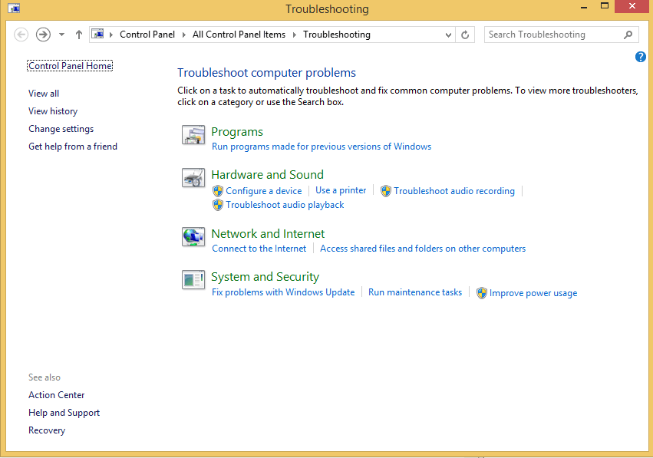Screen dimensions: 653x458
Task: Open View all troubleshooters
Action: (44, 94)
